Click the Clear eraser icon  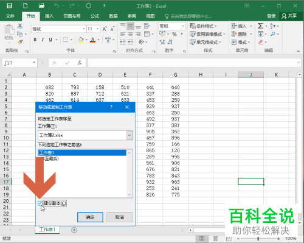(261, 42)
